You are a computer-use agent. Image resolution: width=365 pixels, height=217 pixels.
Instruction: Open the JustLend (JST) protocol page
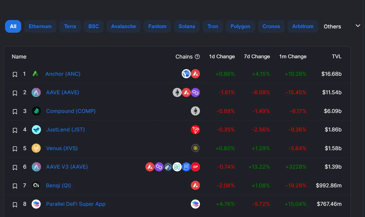(66, 129)
